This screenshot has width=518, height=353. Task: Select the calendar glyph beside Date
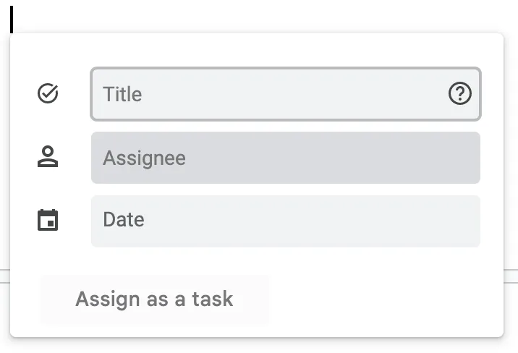tap(48, 220)
